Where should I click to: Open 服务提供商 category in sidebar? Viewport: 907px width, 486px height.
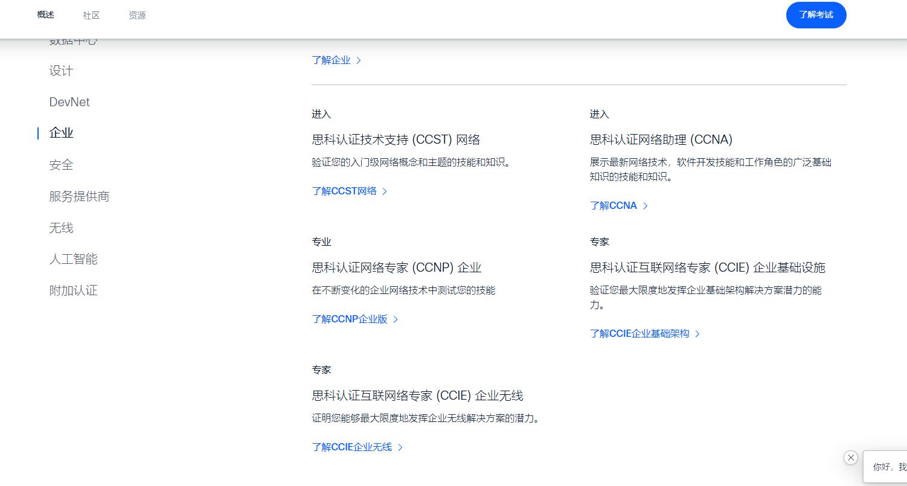point(79,196)
